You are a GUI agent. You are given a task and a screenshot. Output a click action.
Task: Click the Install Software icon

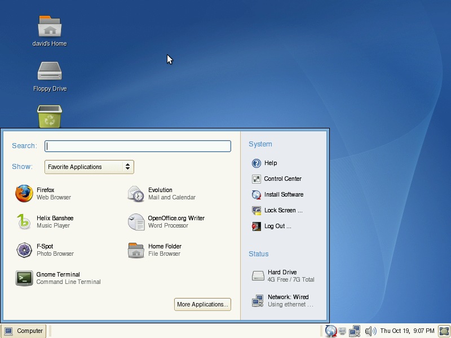(256, 194)
